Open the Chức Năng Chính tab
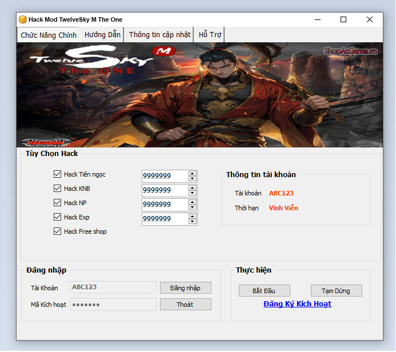This screenshot has height=352, width=396. coord(48,35)
